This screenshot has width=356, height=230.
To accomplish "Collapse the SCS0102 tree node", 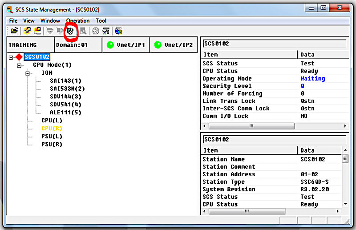I will (11, 57).
